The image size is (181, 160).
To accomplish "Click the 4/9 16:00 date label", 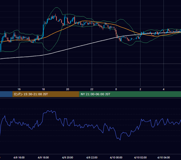I will [x=19, y=157].
